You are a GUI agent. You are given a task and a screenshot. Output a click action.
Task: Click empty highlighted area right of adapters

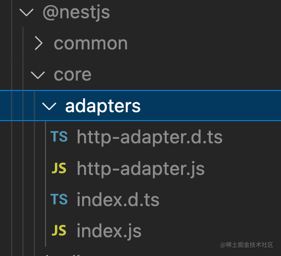(210, 106)
